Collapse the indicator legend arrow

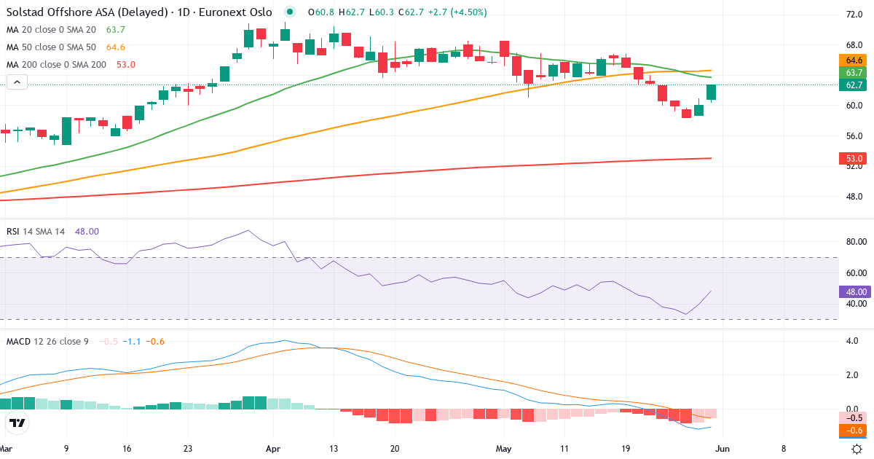[17, 83]
